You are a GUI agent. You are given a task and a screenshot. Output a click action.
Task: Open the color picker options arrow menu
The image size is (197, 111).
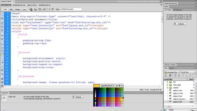pyautogui.click(x=123, y=86)
